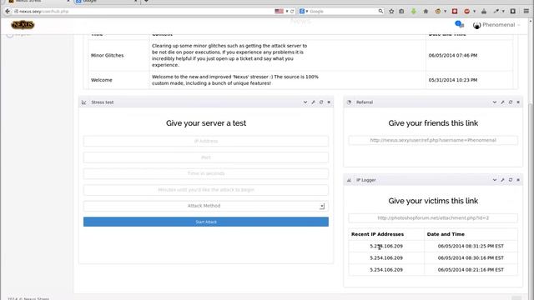Collapse the Referral panel chevron

(495, 102)
